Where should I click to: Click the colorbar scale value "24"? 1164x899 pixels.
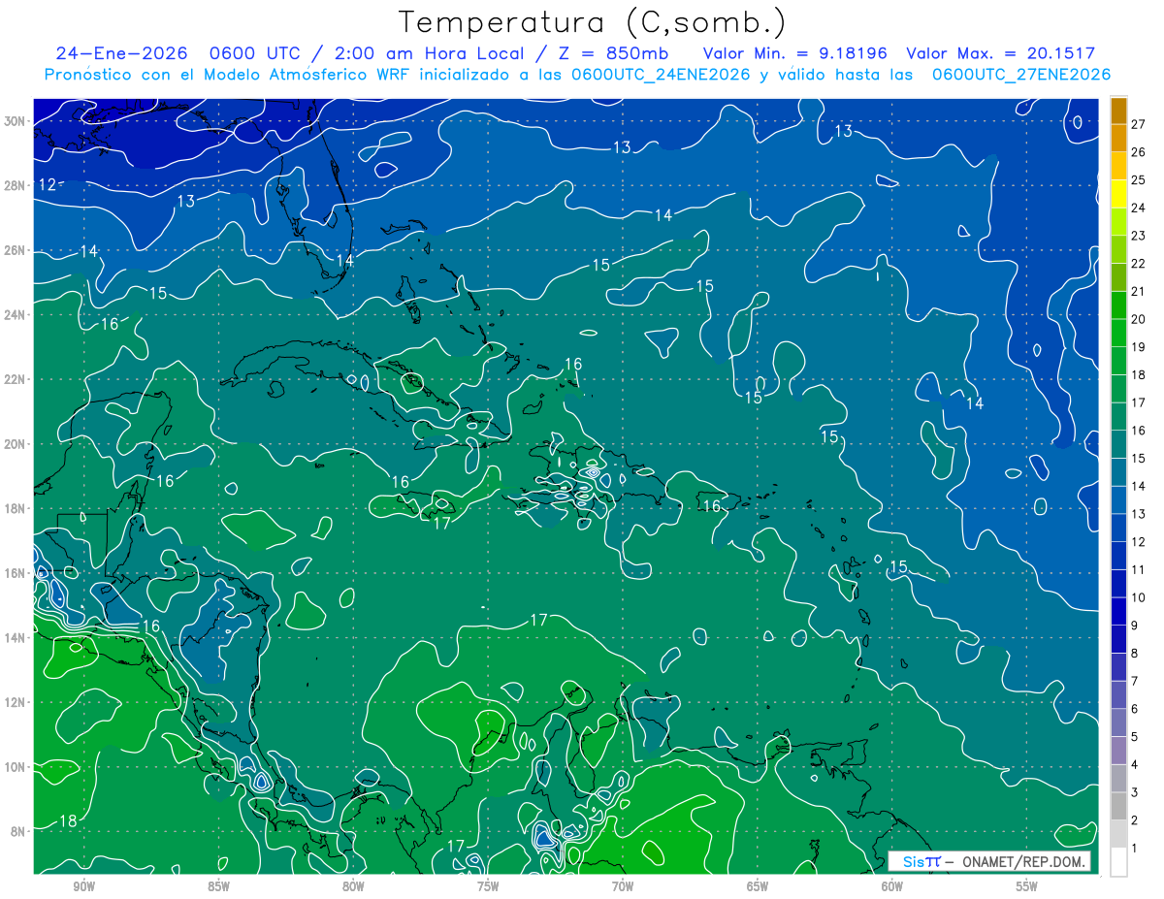[1139, 209]
